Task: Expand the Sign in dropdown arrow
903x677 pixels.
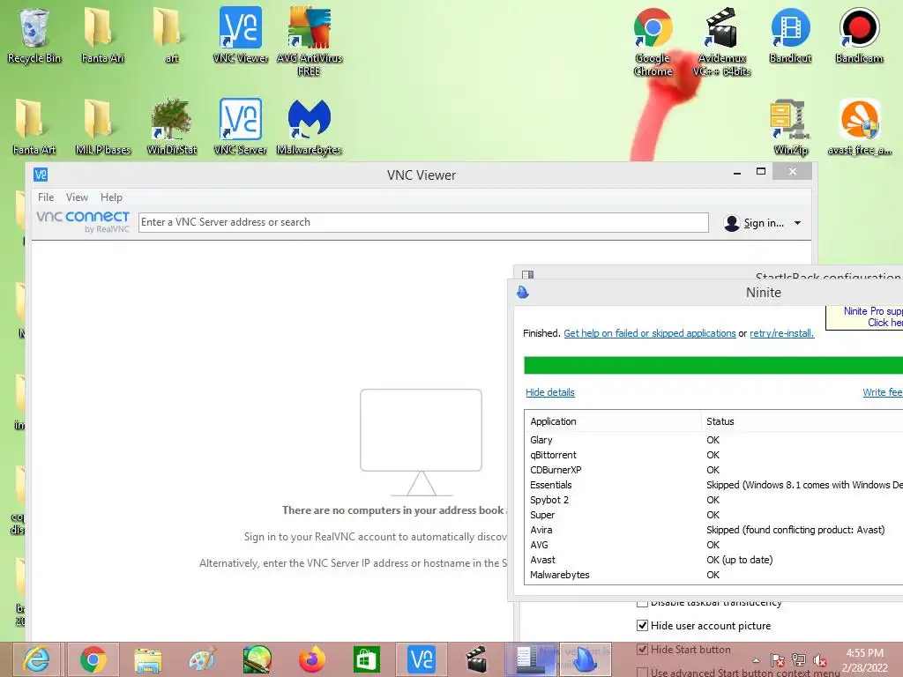Action: click(797, 223)
